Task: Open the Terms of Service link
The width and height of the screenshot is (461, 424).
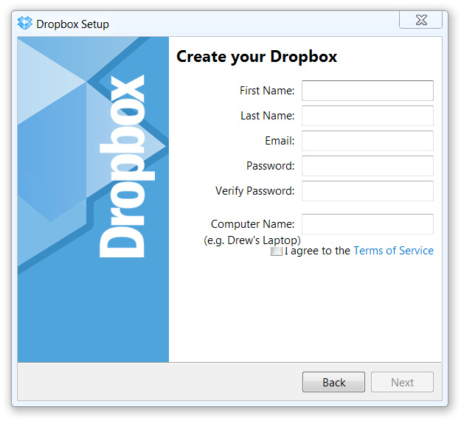Action: point(393,251)
